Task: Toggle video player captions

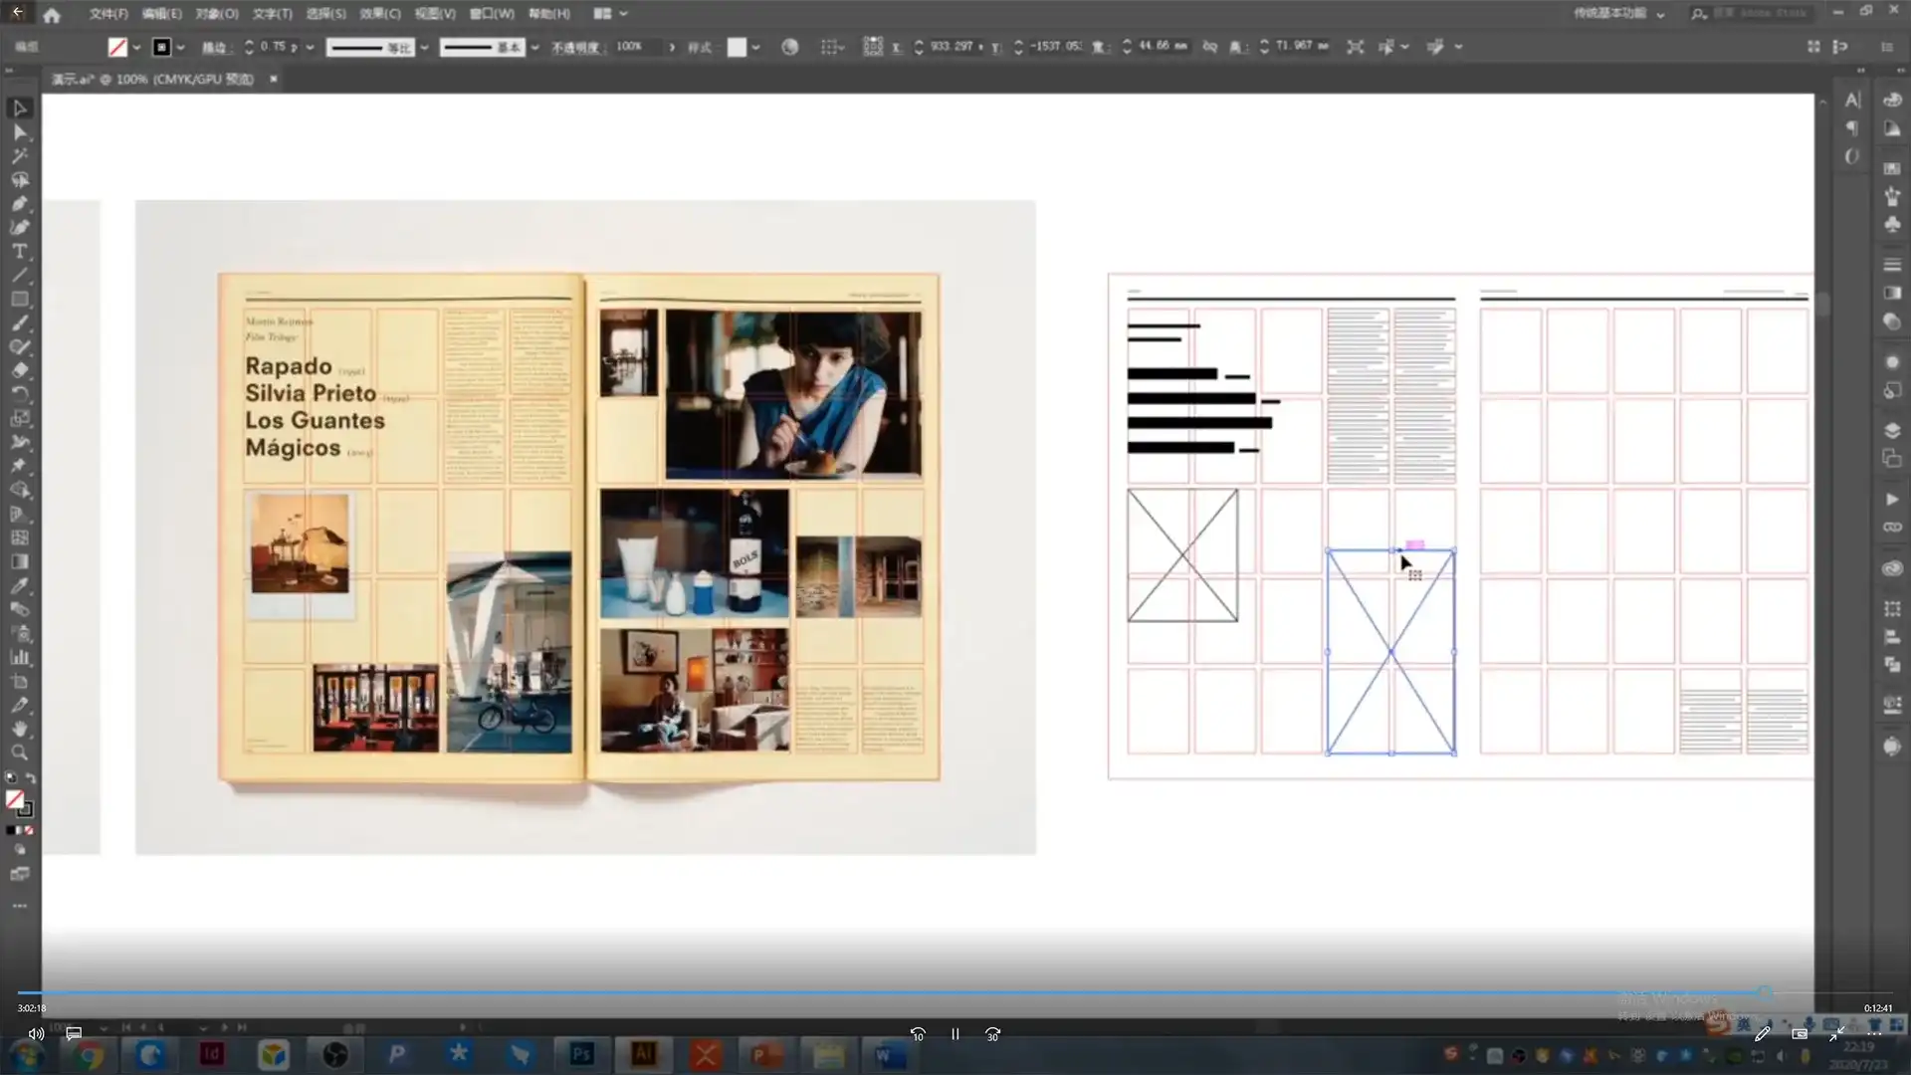Action: tap(74, 1034)
